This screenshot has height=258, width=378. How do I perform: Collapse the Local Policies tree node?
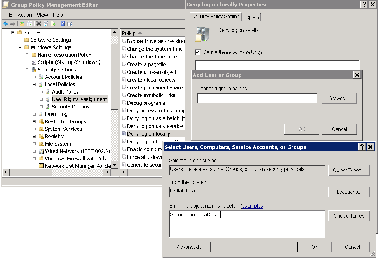pos(34,84)
